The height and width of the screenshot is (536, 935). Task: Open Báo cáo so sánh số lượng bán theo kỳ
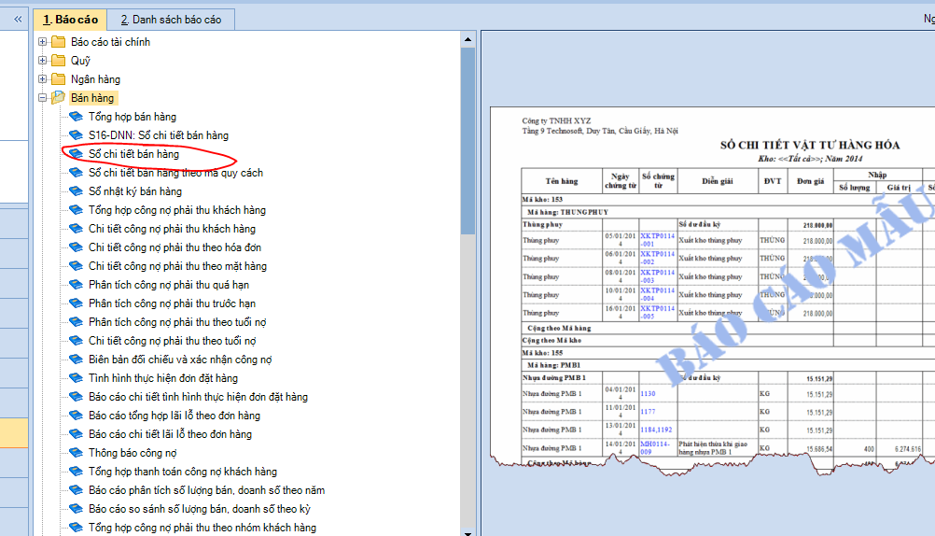[x=200, y=509]
